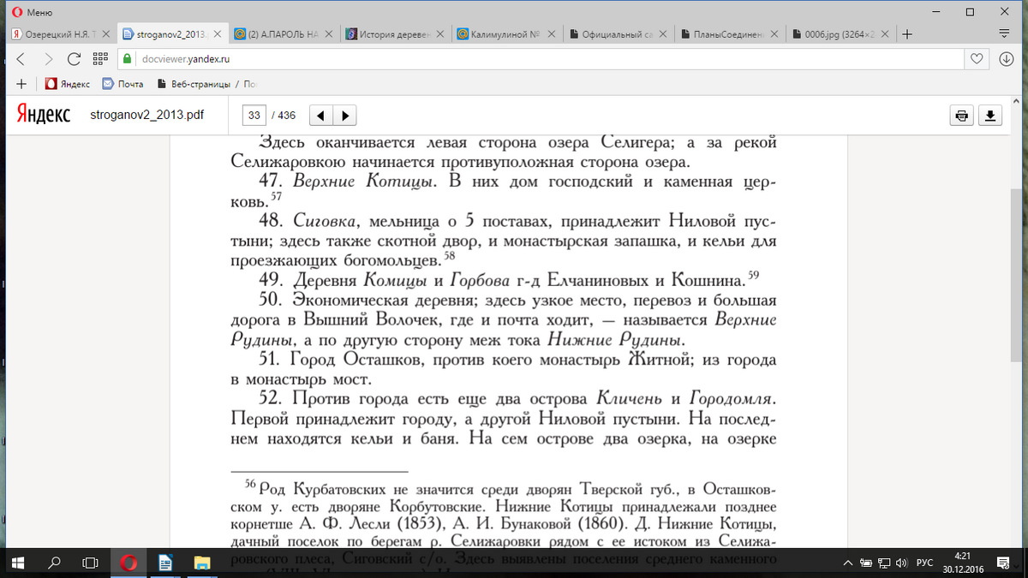The image size is (1028, 578).
Task: Click the stroganov2_2013.pdf file name
Action: click(x=147, y=116)
